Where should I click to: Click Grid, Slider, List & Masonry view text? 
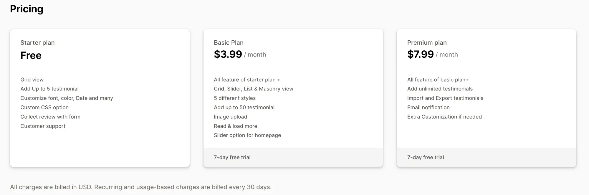(x=254, y=89)
